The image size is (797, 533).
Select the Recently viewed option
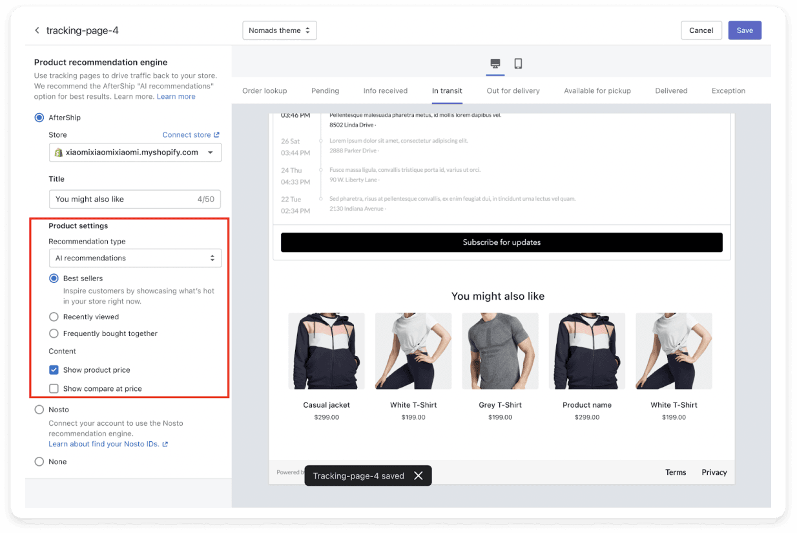pos(54,317)
